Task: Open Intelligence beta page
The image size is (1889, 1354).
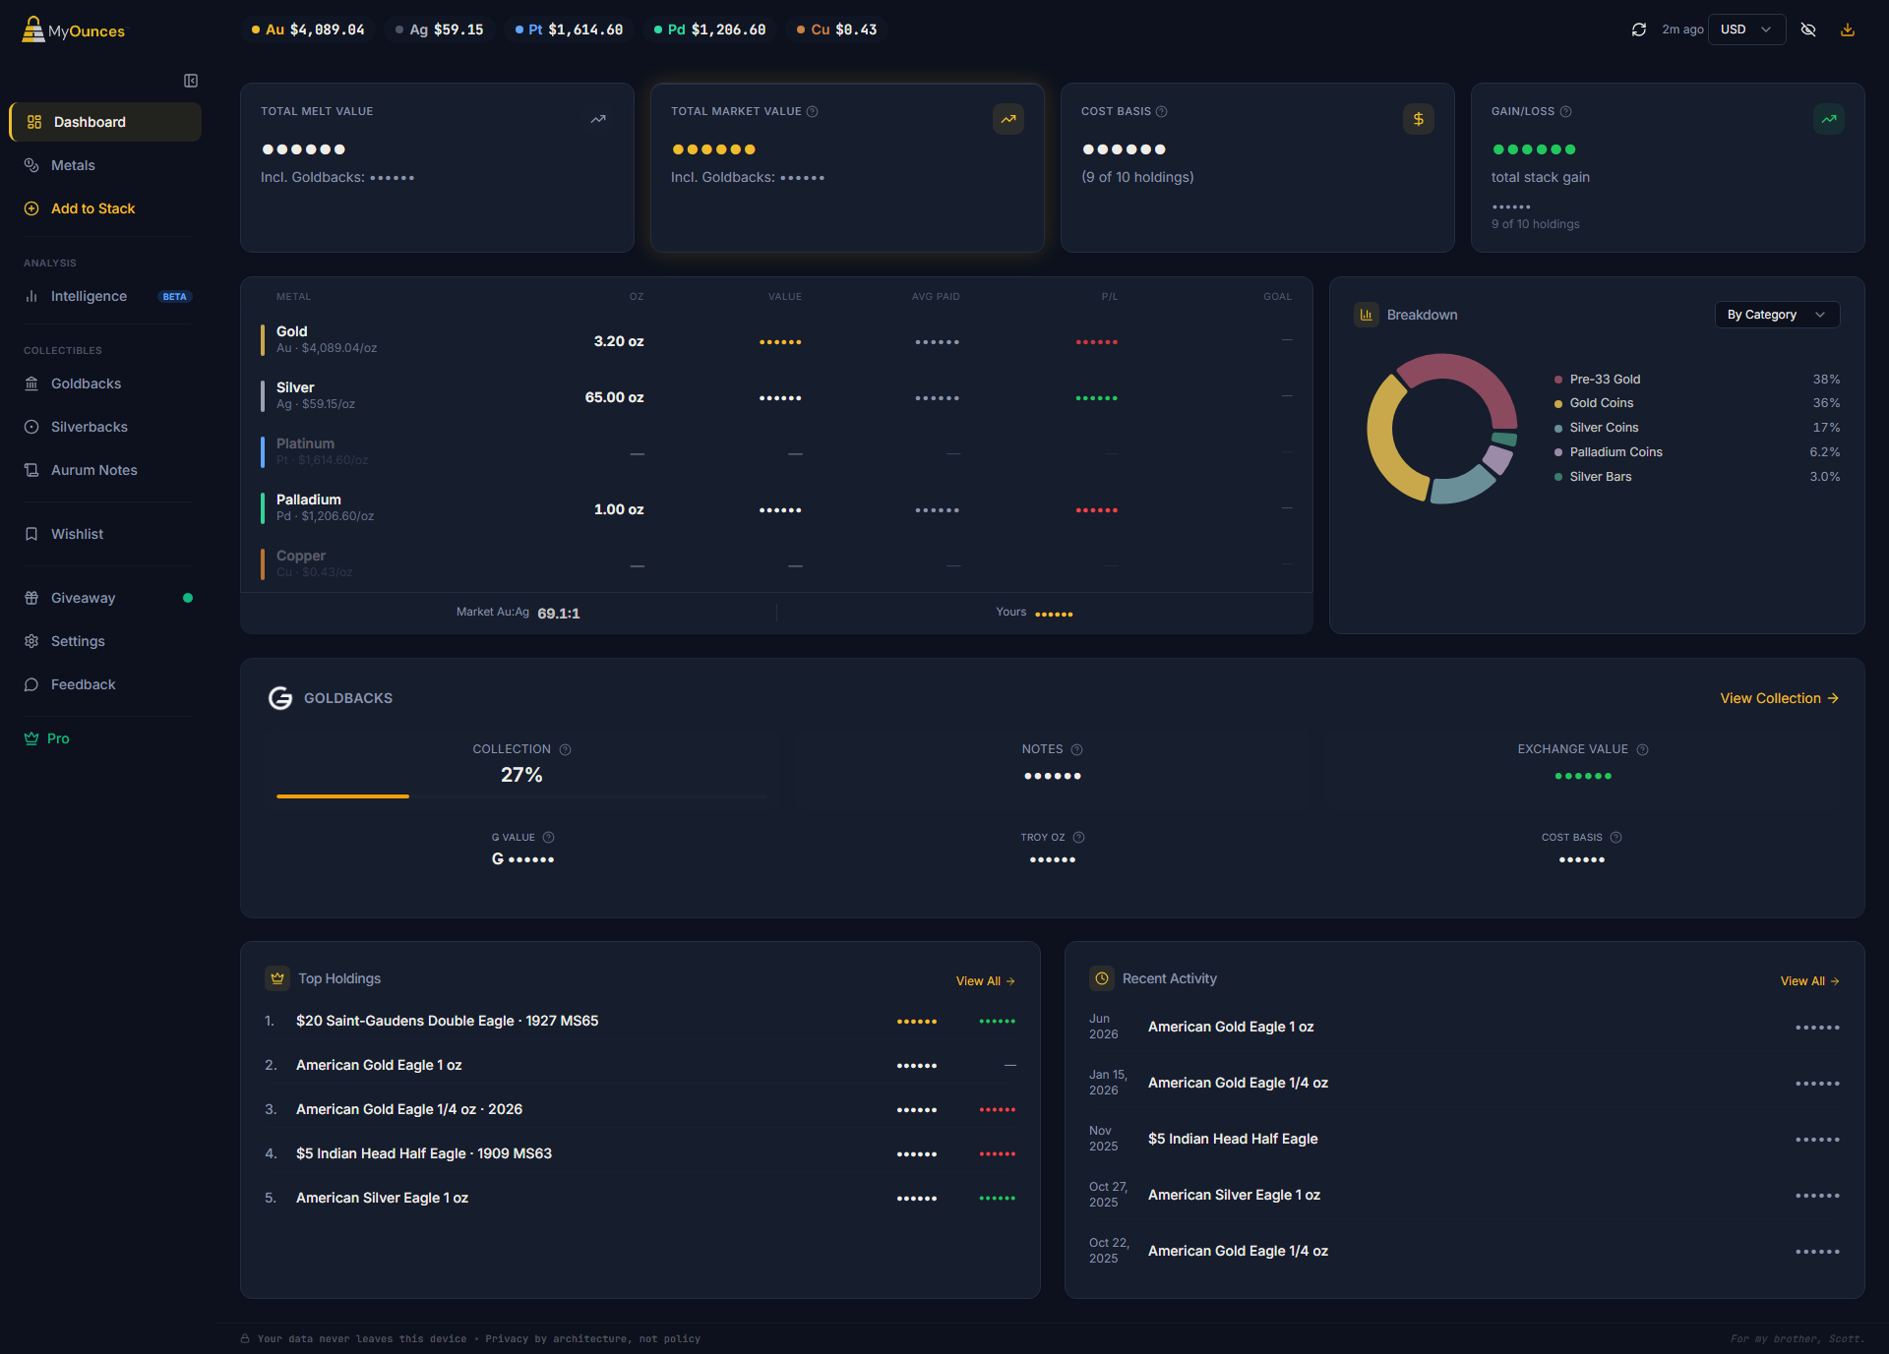Action: (x=105, y=296)
